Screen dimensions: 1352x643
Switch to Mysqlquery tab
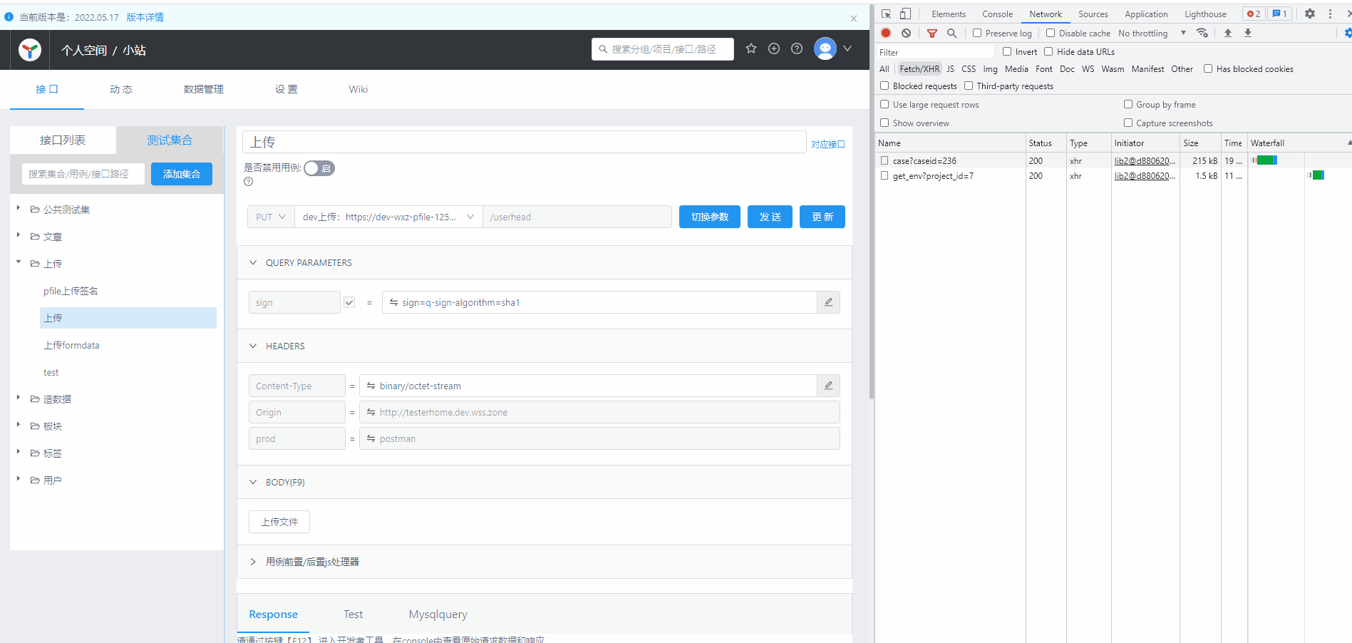[x=438, y=614]
